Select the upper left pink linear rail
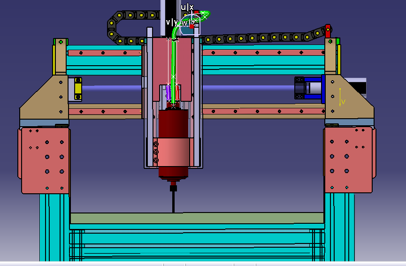The image size is (406, 266). point(104,53)
